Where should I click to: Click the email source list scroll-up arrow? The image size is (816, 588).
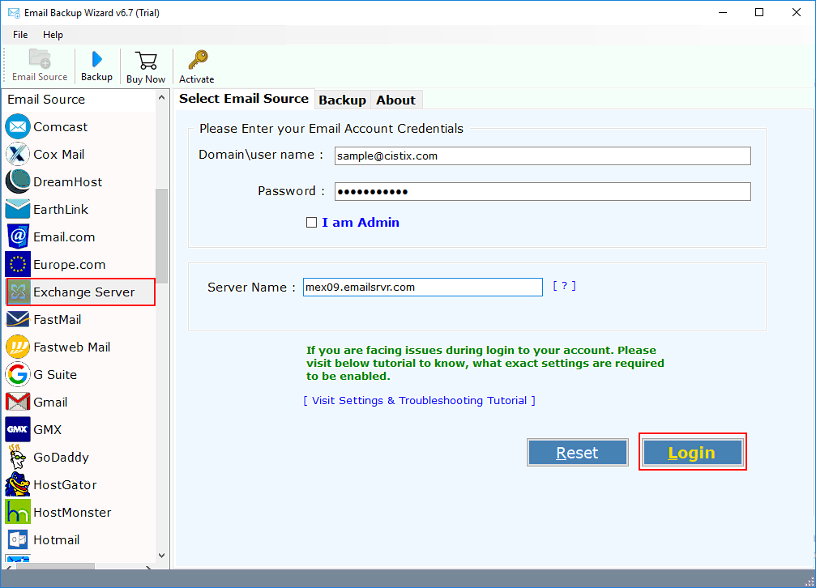[x=161, y=98]
